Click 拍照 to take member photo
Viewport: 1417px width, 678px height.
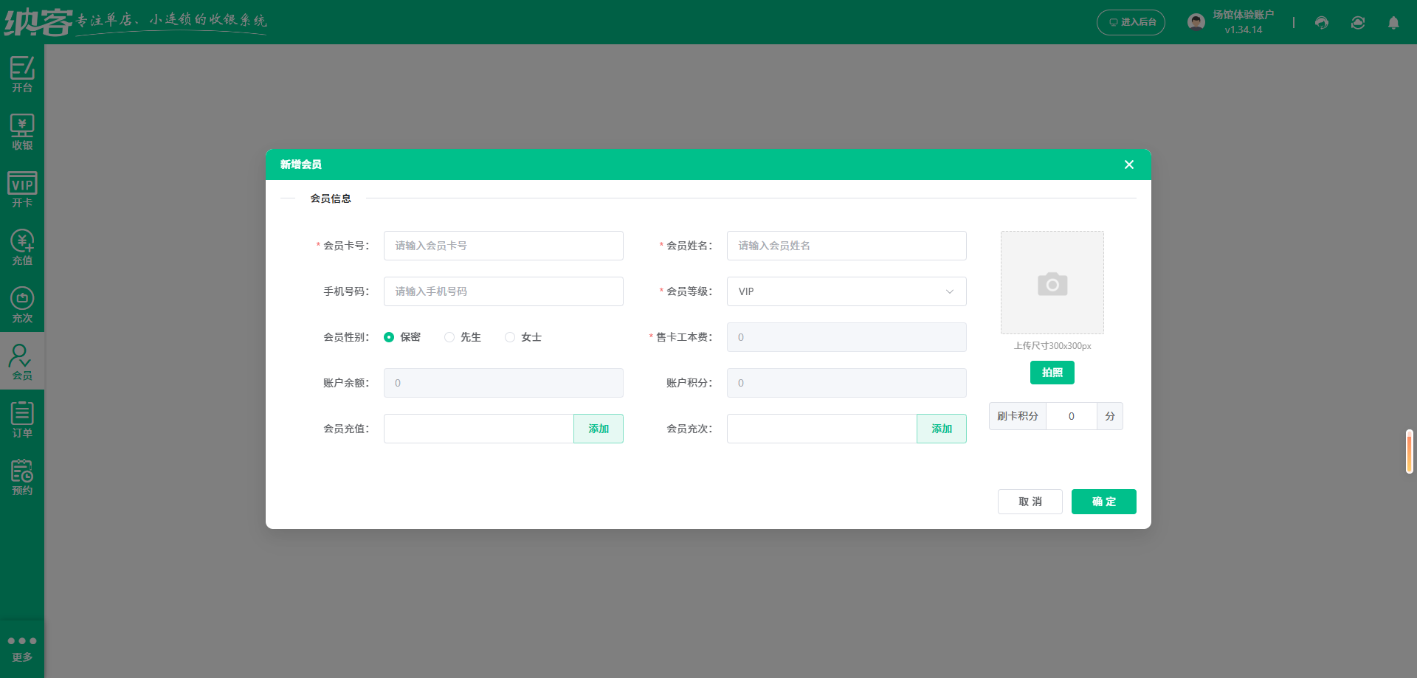[1052, 373]
